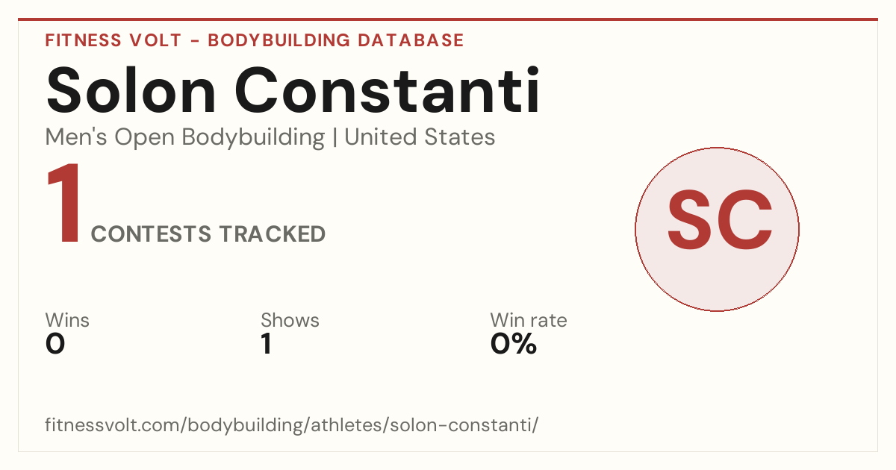Screen dimensions: 896x470
Task: Click the Wins value 0
Action: click(55, 344)
